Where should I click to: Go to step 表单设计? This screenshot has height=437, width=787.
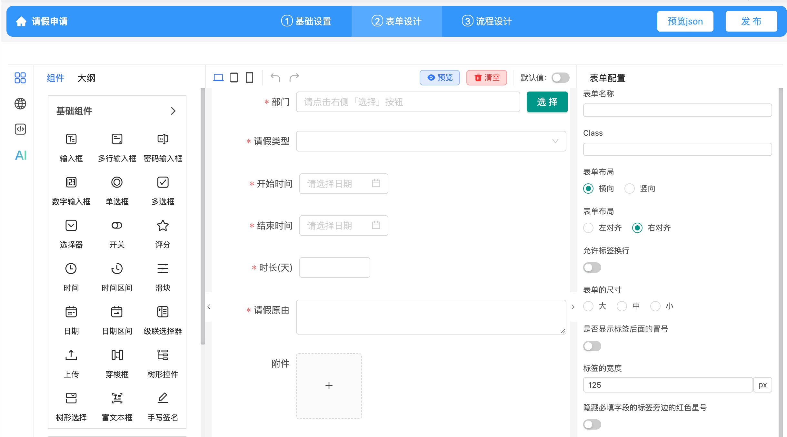click(x=397, y=21)
